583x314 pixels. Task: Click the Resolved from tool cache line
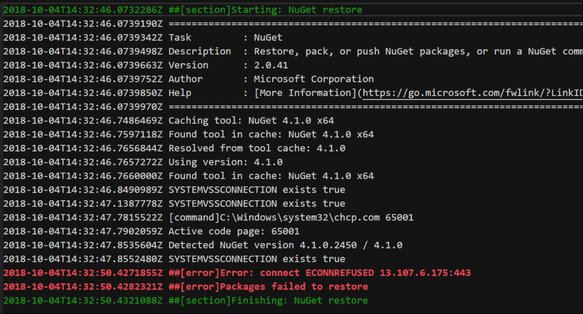pyautogui.click(x=174, y=148)
